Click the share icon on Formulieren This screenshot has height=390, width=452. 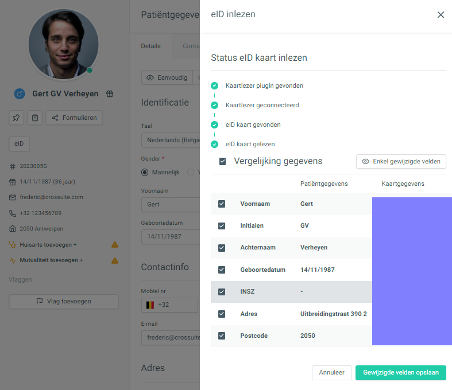click(x=55, y=118)
